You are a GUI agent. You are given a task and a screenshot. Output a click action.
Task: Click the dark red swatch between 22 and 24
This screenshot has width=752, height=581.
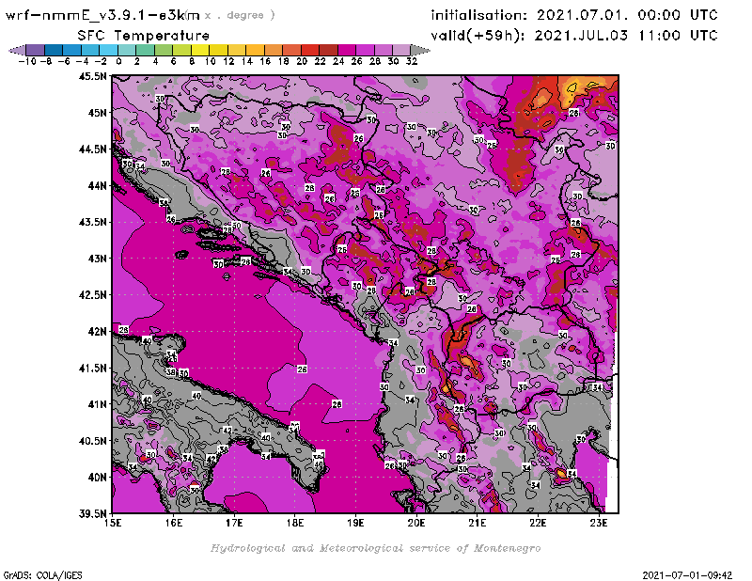328,50
